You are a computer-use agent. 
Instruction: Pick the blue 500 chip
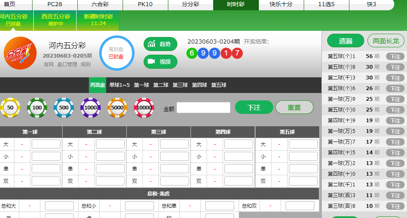[x=64, y=107]
